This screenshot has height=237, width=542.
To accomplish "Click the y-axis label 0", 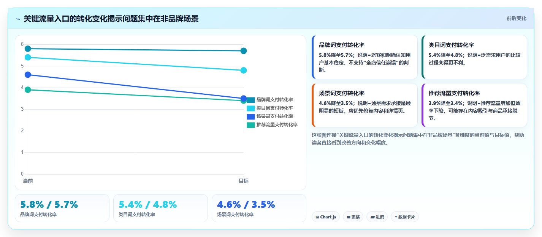I will pos(22,174).
